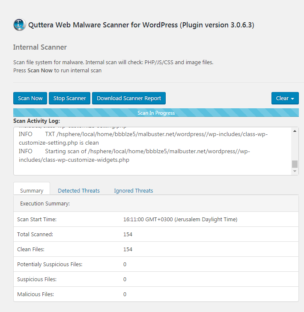Expand the Clear dropdown

click(x=285, y=98)
